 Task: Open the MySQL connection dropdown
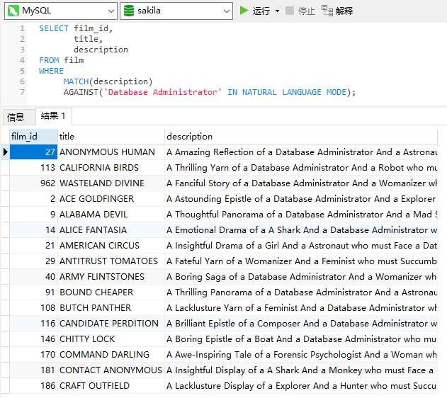(61, 11)
